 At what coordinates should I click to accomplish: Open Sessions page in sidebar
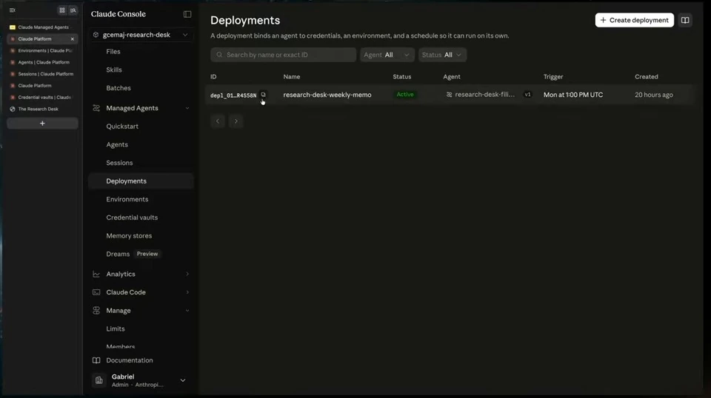click(x=119, y=163)
